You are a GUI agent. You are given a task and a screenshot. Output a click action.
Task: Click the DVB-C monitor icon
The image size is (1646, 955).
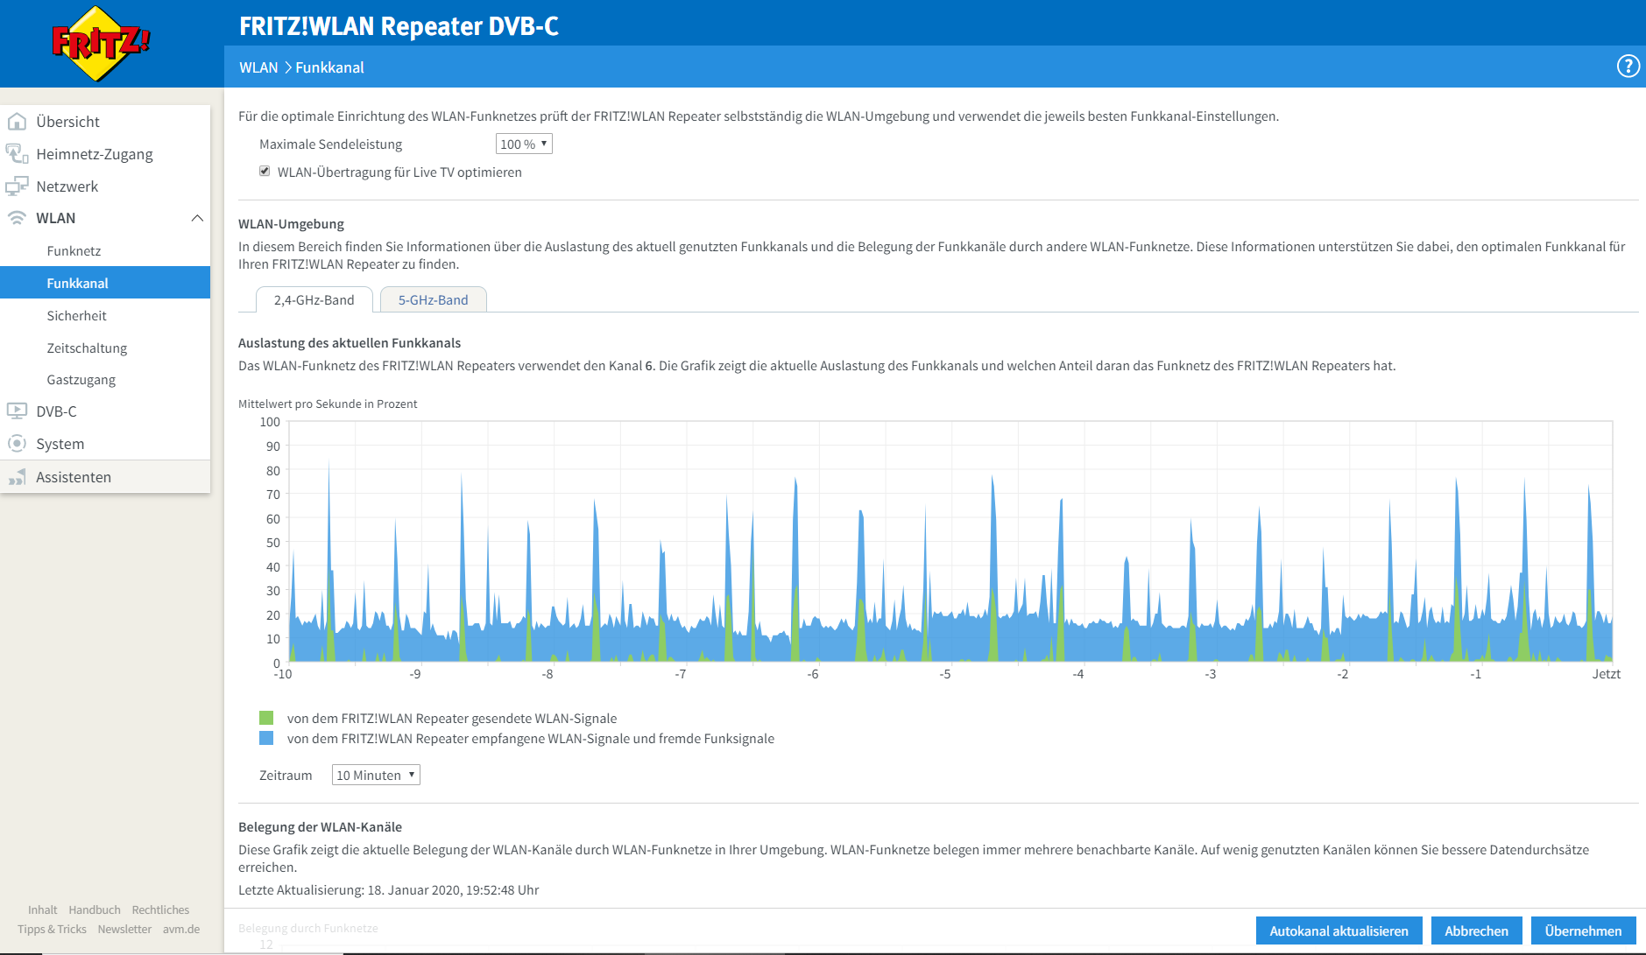click(x=17, y=411)
